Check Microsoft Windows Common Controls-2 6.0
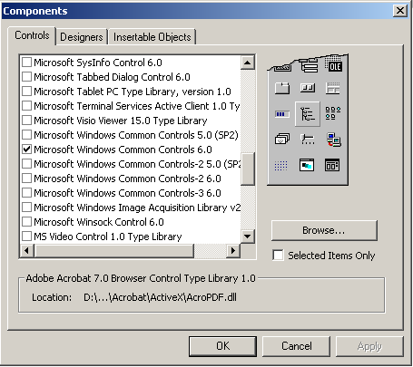This screenshot has width=413, height=367. pyautogui.click(x=26, y=179)
